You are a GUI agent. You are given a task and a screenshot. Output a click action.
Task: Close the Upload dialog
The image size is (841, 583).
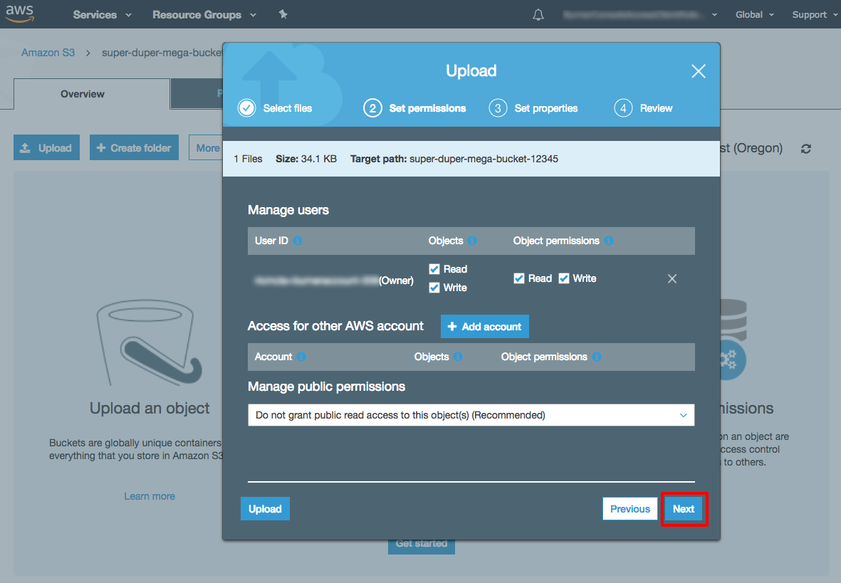(698, 71)
